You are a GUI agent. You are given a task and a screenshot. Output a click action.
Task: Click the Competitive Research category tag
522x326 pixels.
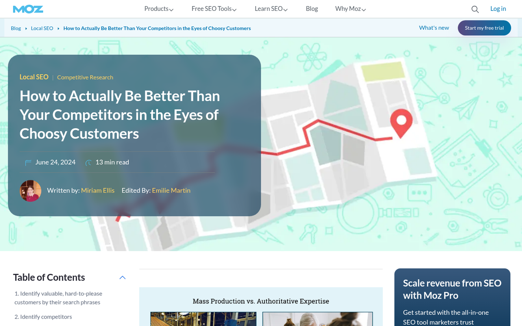85,77
